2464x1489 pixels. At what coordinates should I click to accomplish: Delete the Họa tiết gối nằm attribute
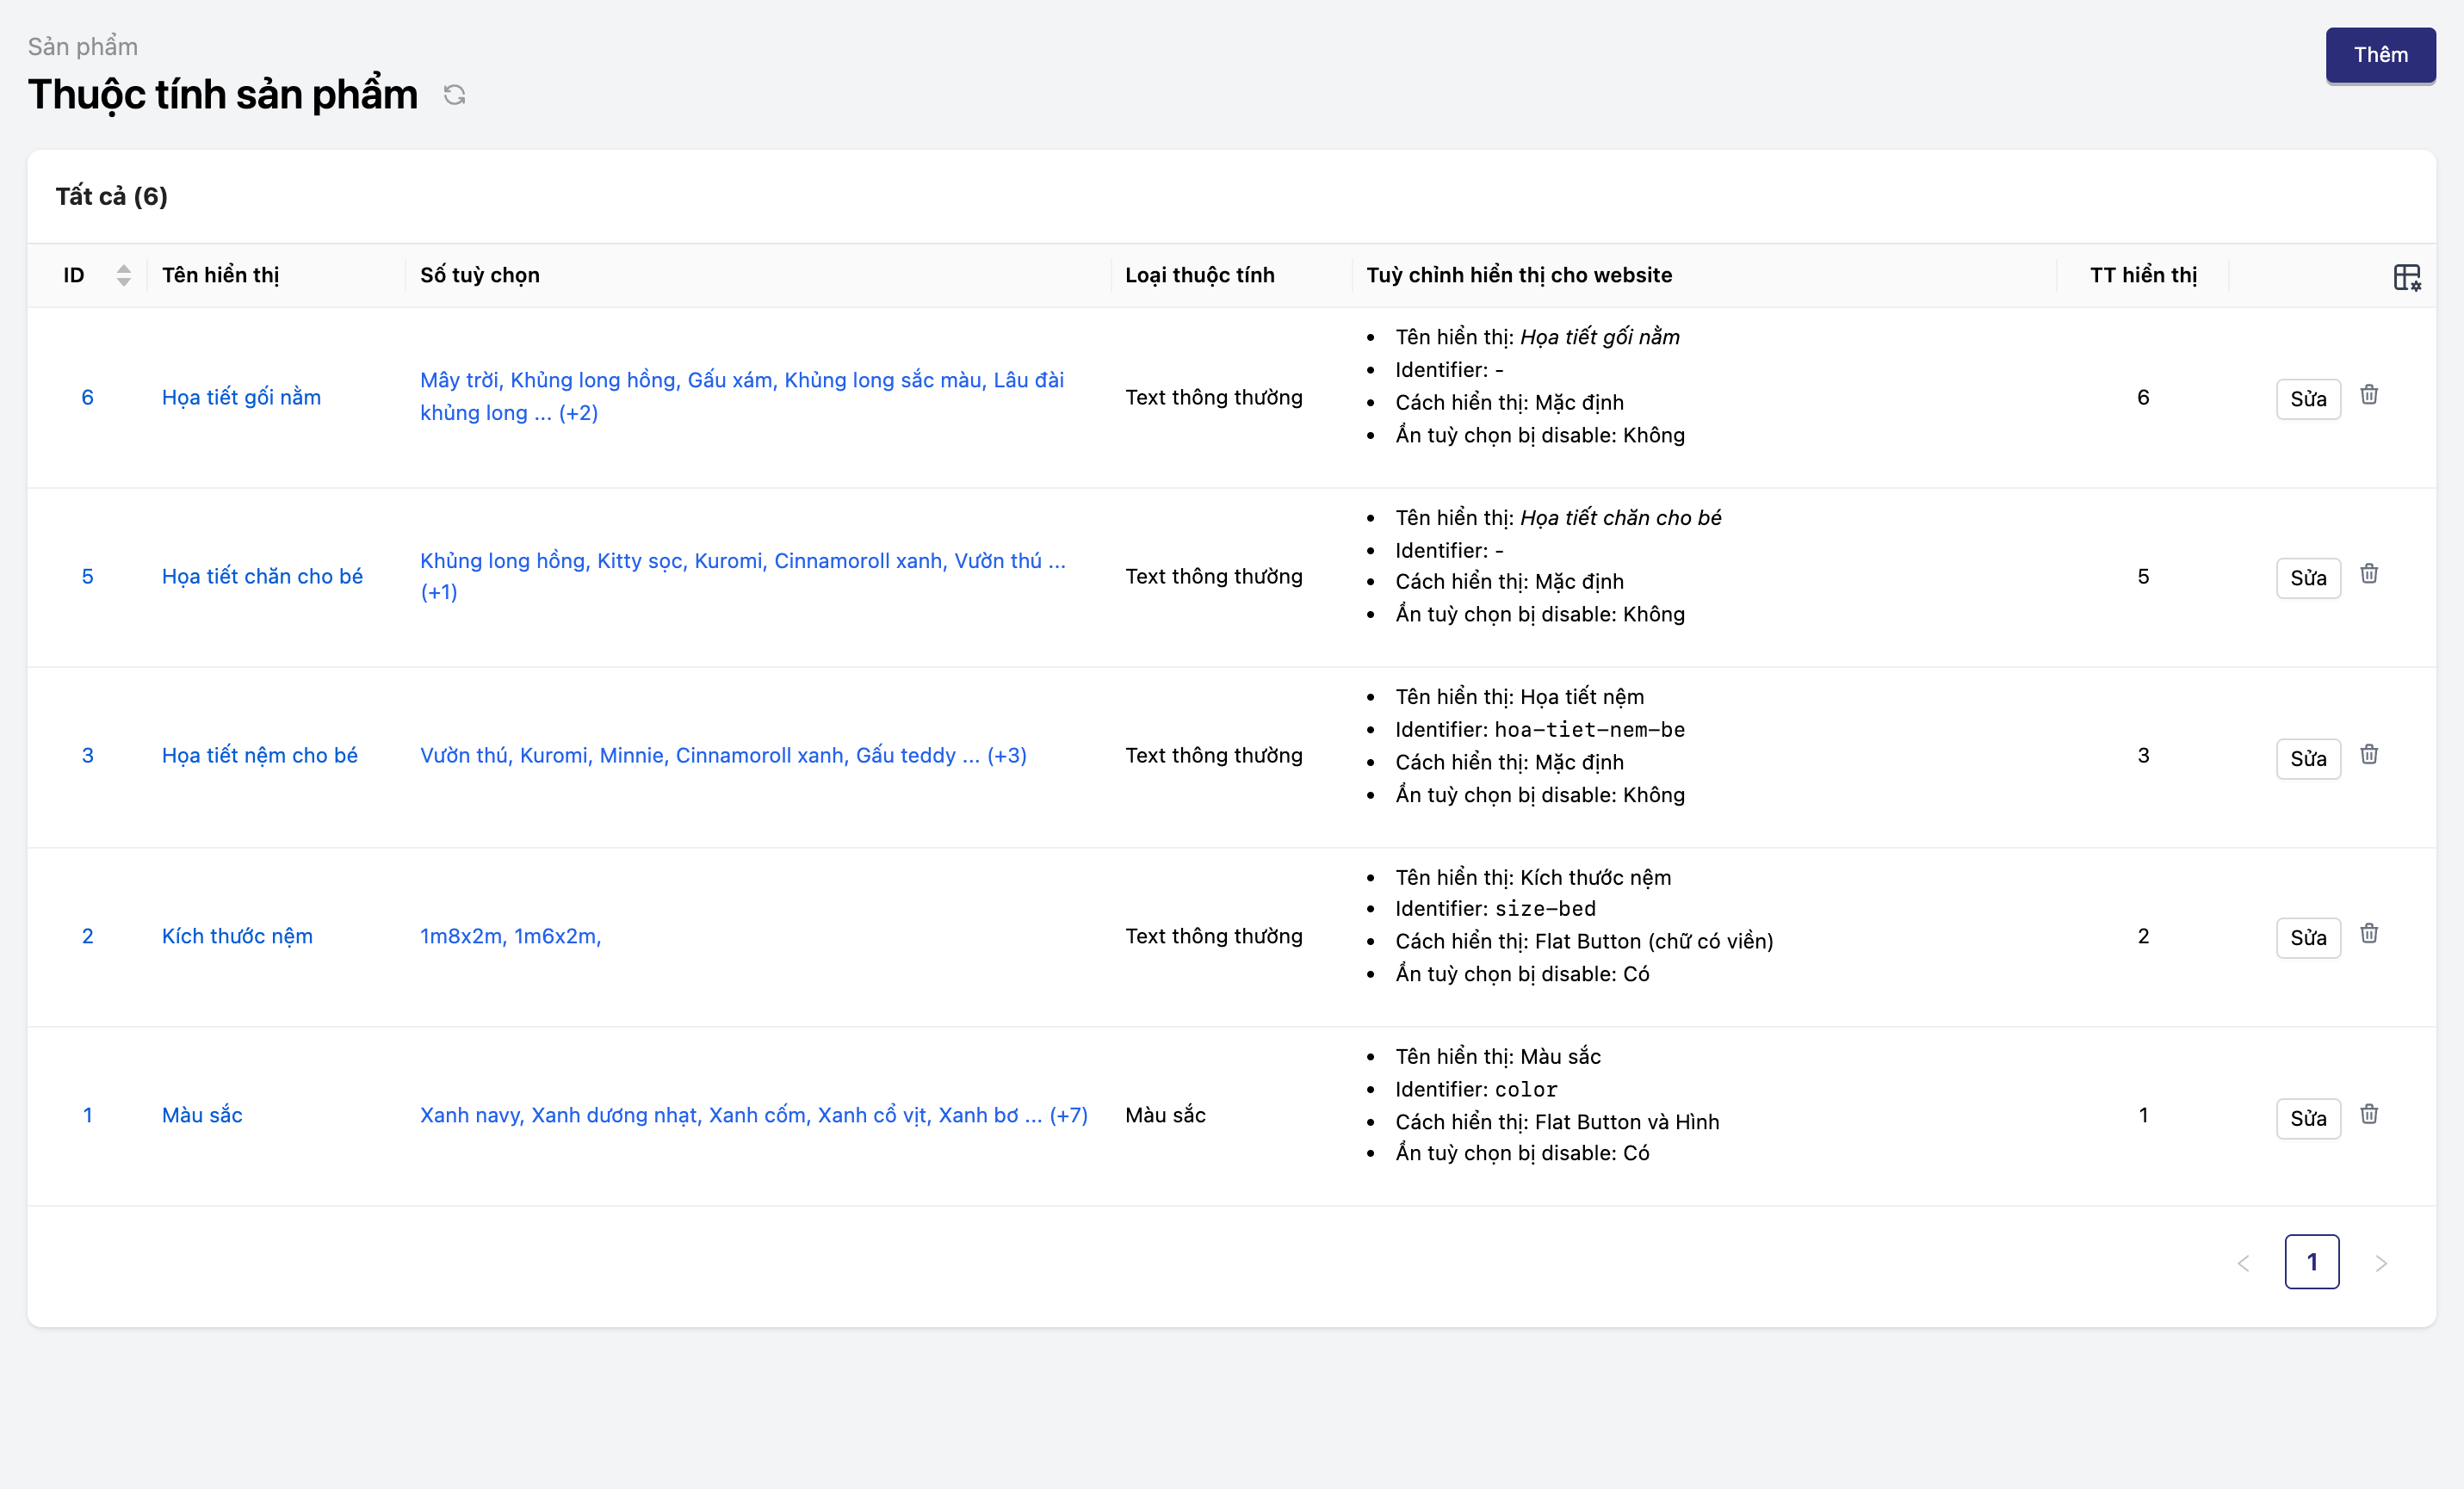2368,395
